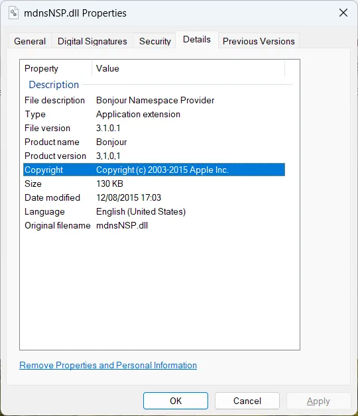The image size is (358, 416).
Task: Confirm with the OK button
Action: tap(176, 401)
